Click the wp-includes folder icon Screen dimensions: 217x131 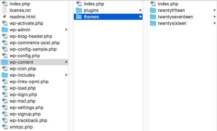[5, 75]
